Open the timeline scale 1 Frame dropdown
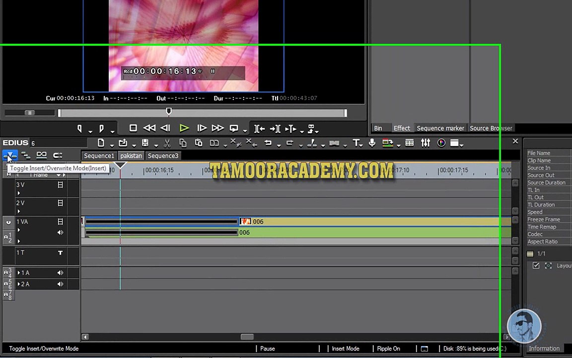Screen dimensions: 572x358 59,176
